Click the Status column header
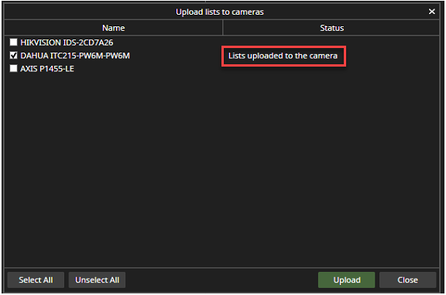The image size is (446, 295). click(x=331, y=28)
